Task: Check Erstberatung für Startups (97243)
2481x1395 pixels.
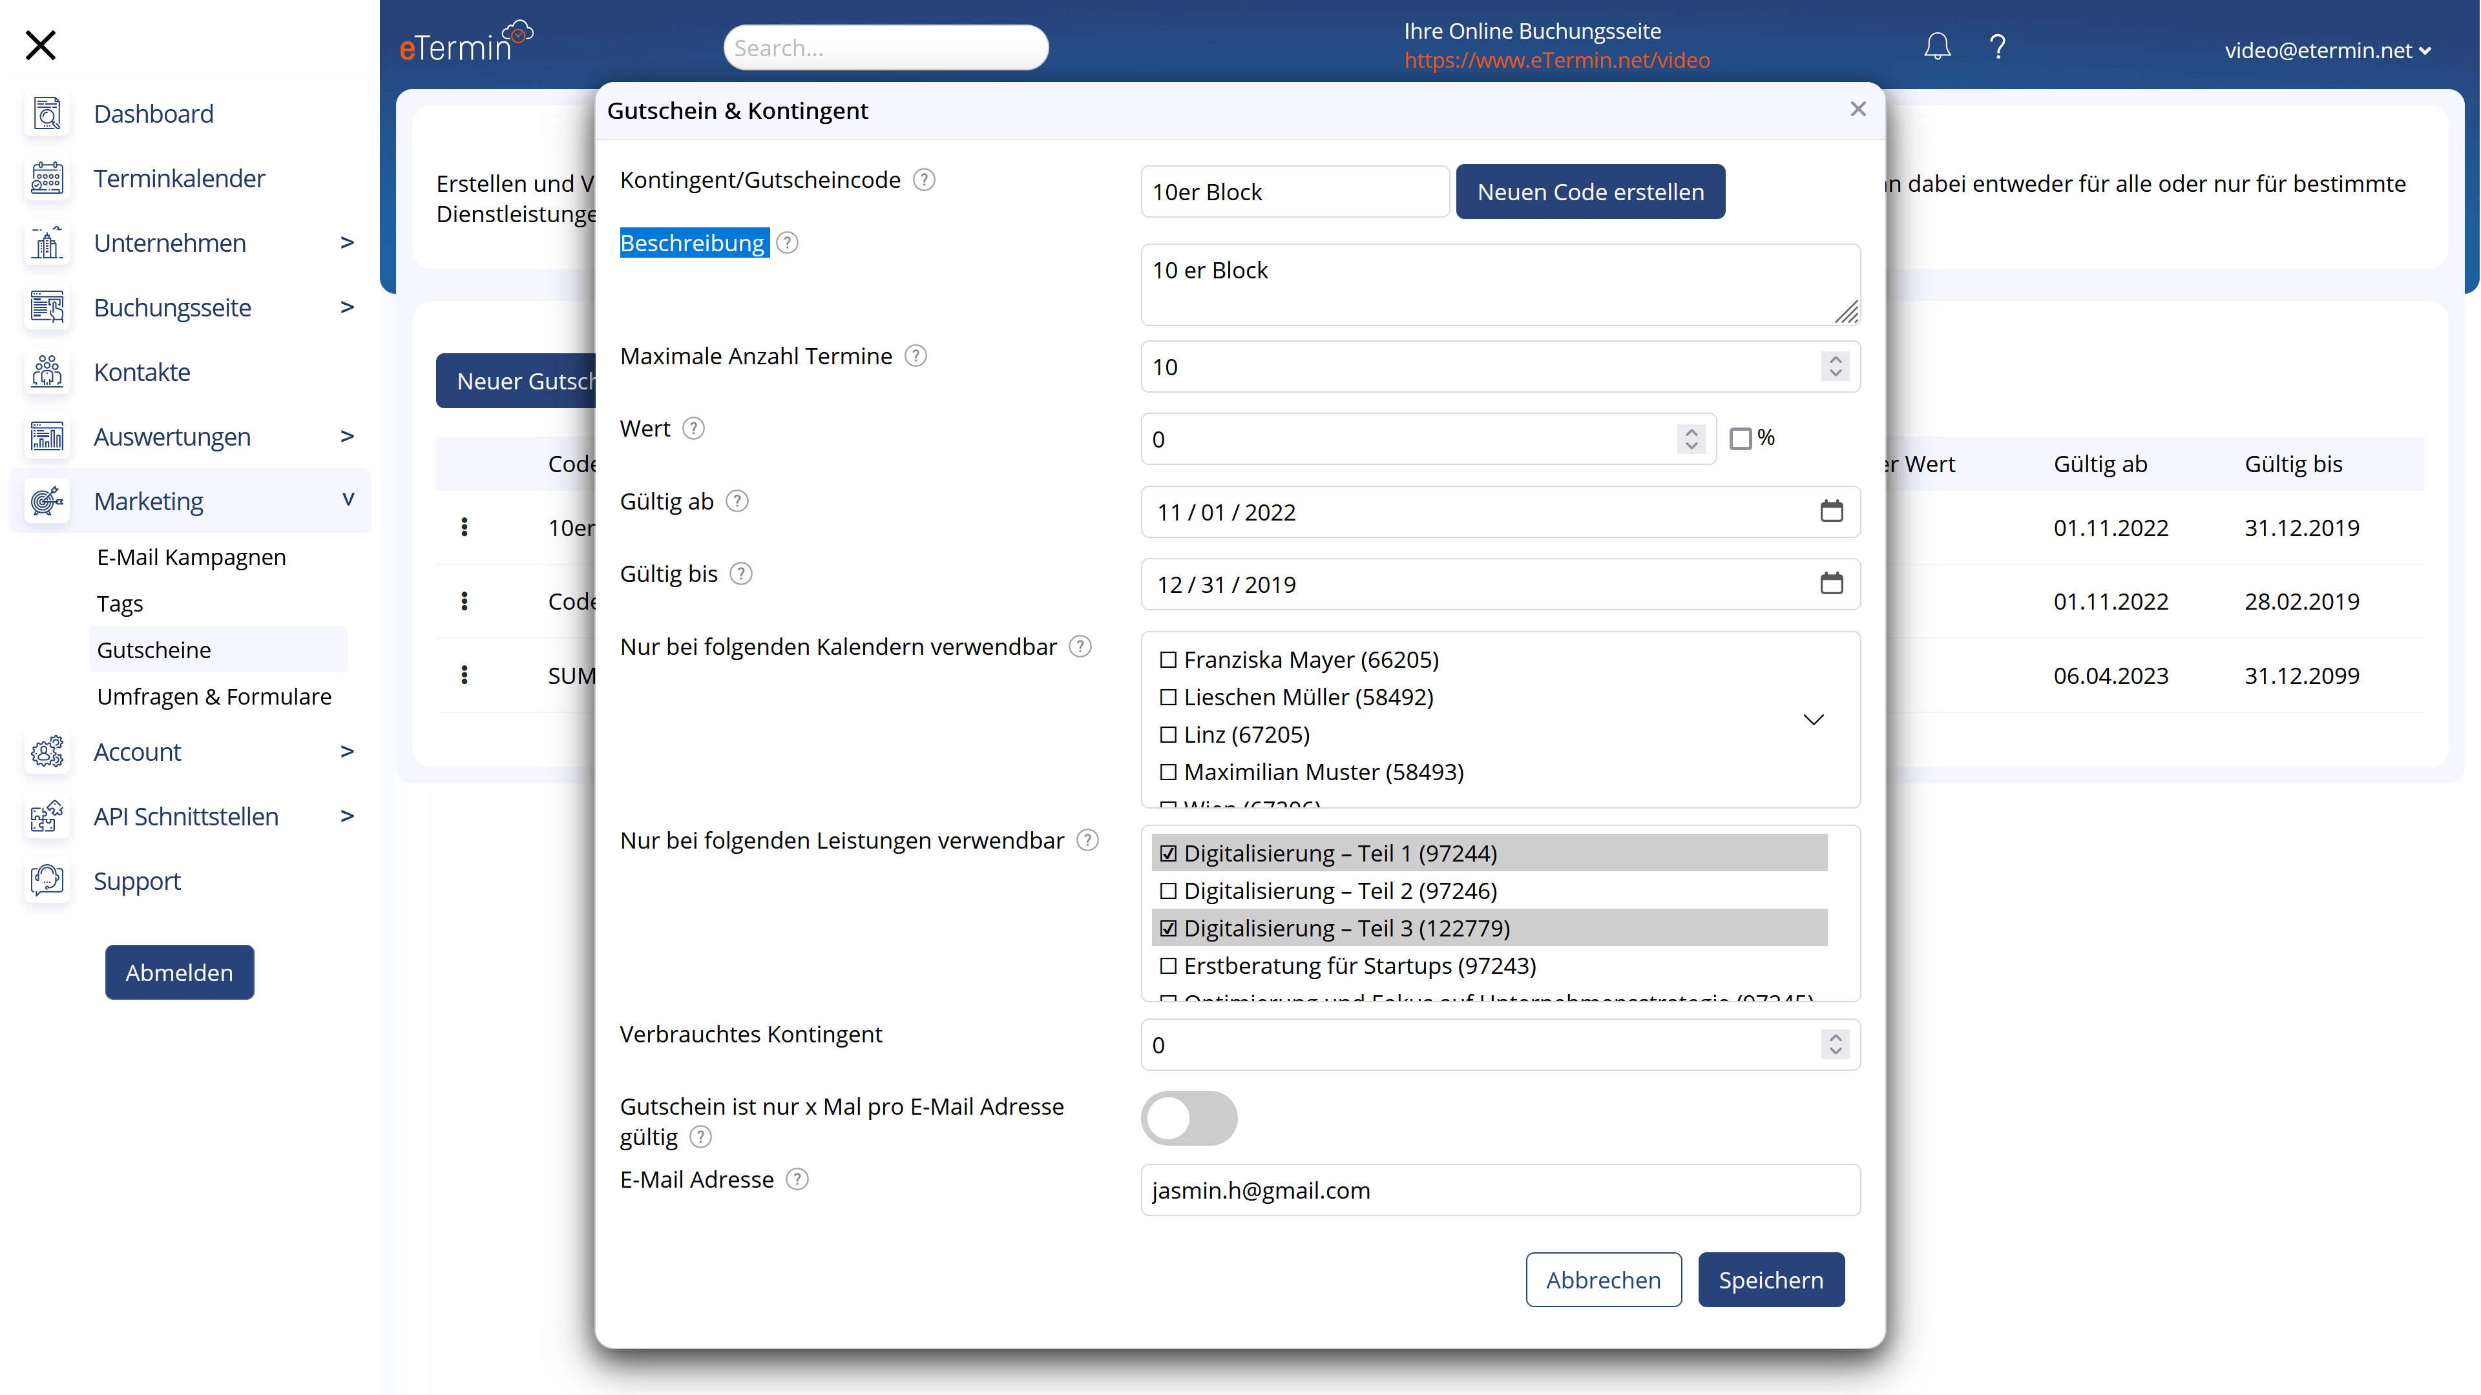Action: click(1168, 966)
